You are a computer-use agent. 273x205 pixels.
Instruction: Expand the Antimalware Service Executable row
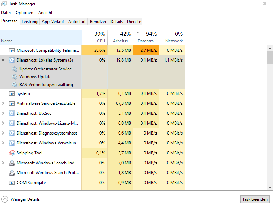click(3, 104)
